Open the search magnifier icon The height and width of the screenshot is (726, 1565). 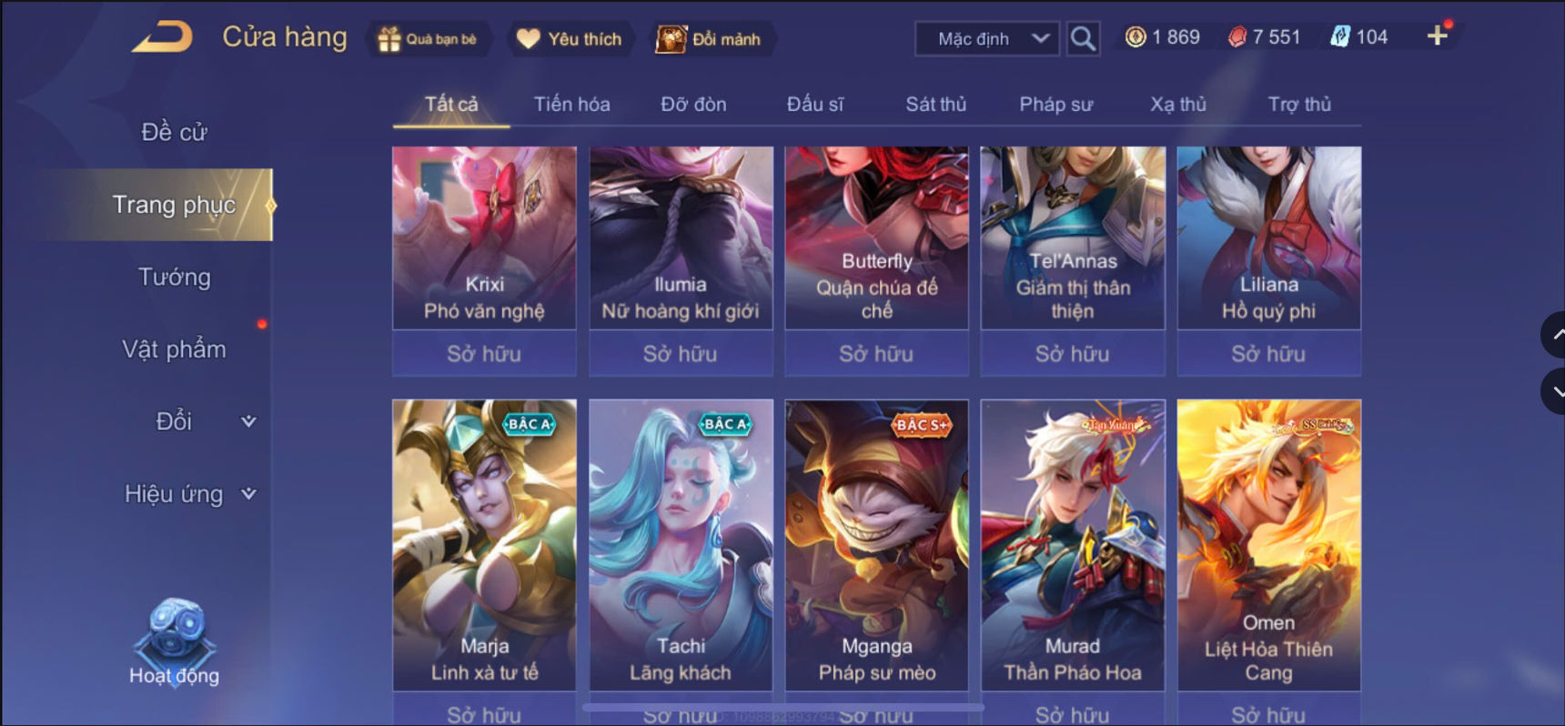pyautogui.click(x=1082, y=38)
